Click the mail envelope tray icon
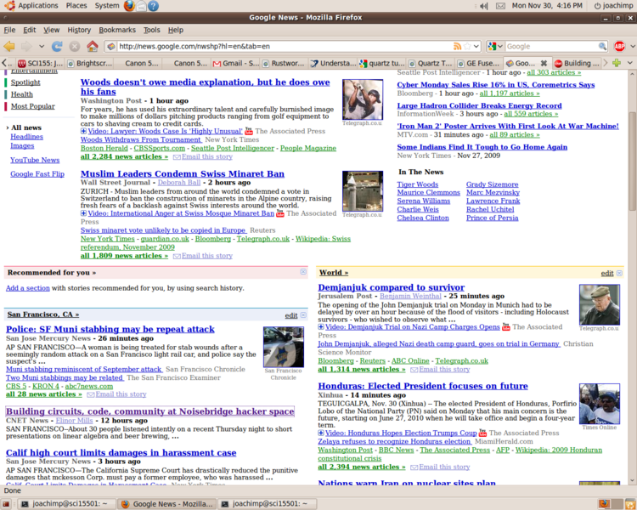This screenshot has width=637, height=510. click(501, 6)
